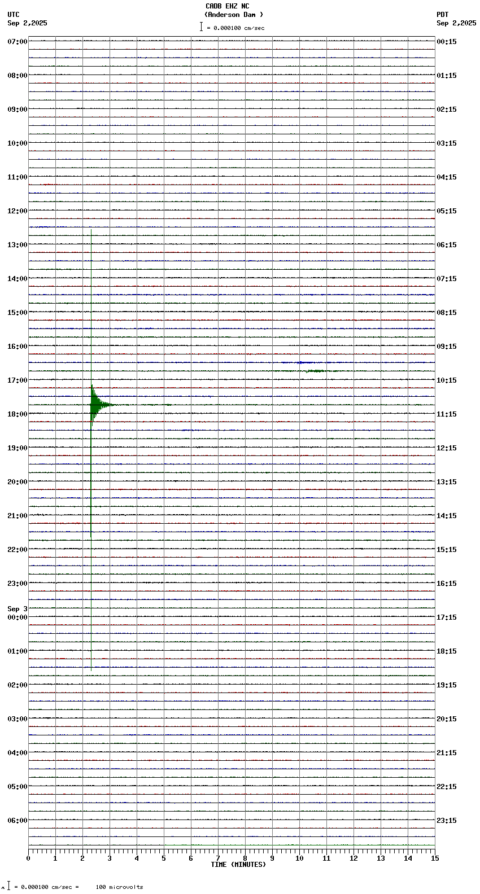Image resolution: width=480 pixels, height=894 pixels.
Task: Click the Anderson Dam station name
Action: [x=234, y=15]
